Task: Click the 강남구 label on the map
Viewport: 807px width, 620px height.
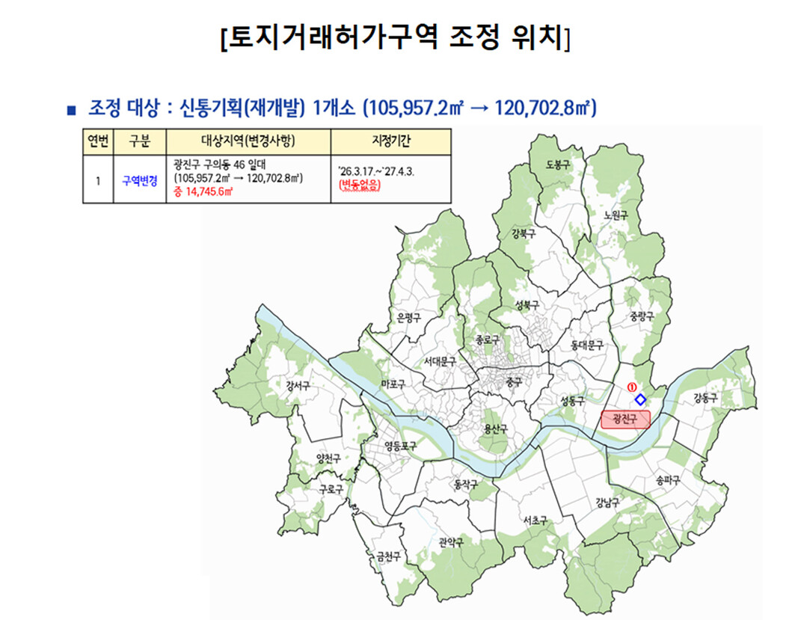Action: tap(607, 503)
